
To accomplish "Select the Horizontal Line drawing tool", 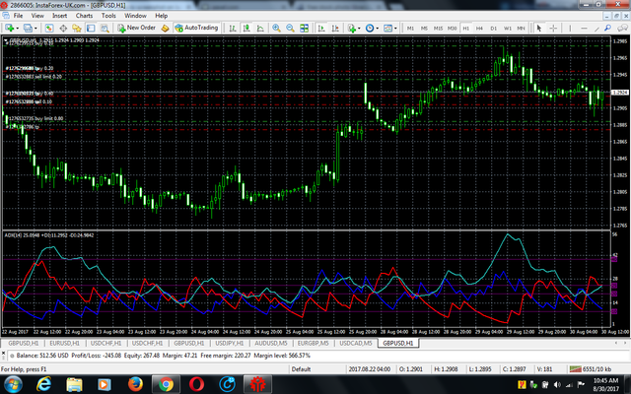I will point(584,29).
